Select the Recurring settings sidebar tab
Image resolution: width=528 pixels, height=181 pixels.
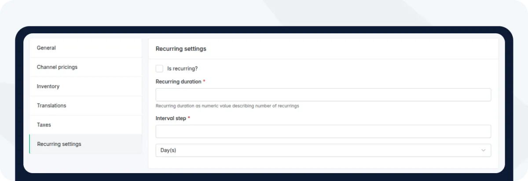[59, 144]
